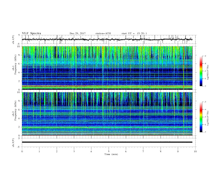Image resolution: width=220 pixels, height=170 pixels.
Task: Click the ch.2 spectrogram panel
Action: [107, 114]
